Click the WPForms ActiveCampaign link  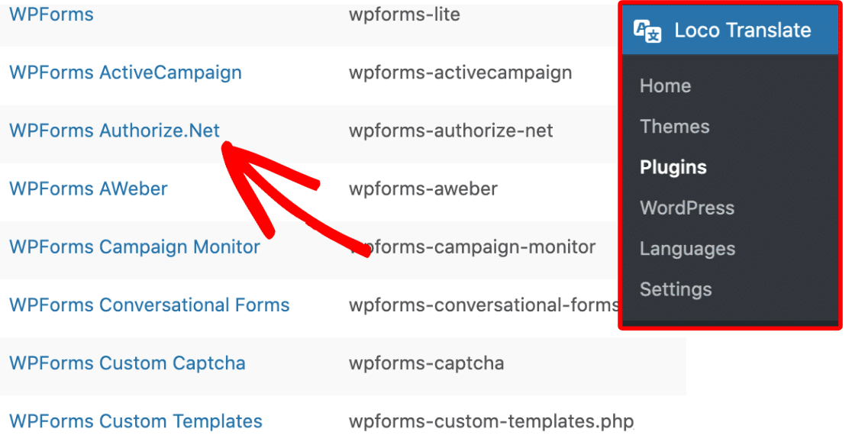click(x=125, y=72)
